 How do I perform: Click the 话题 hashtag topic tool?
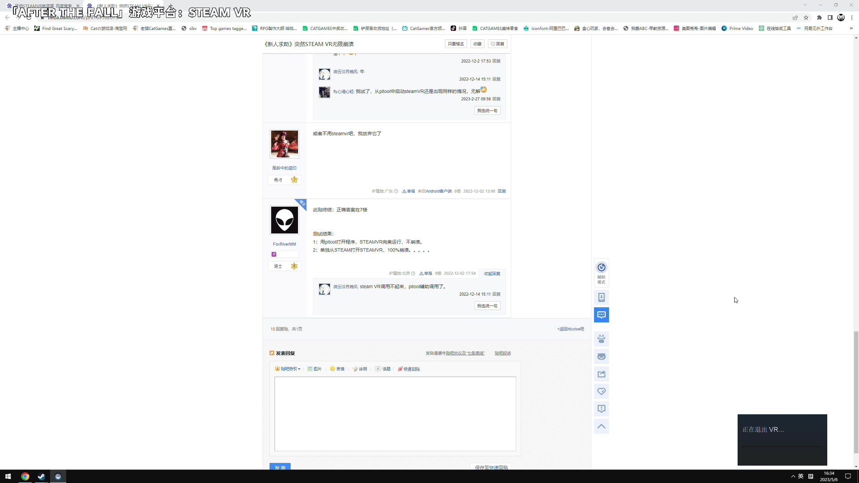[x=383, y=369]
